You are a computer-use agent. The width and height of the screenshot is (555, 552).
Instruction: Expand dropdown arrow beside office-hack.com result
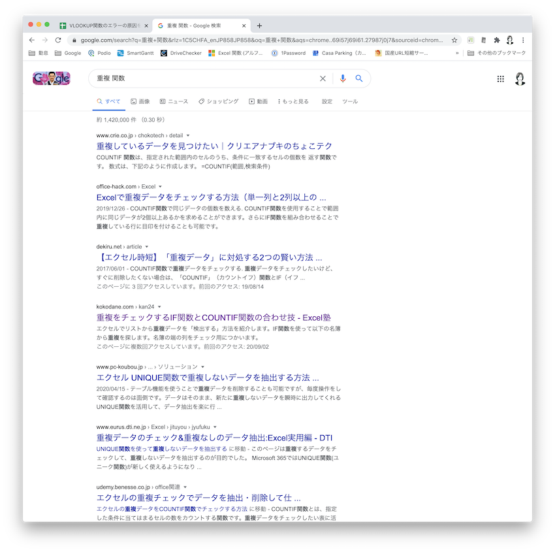click(x=160, y=187)
